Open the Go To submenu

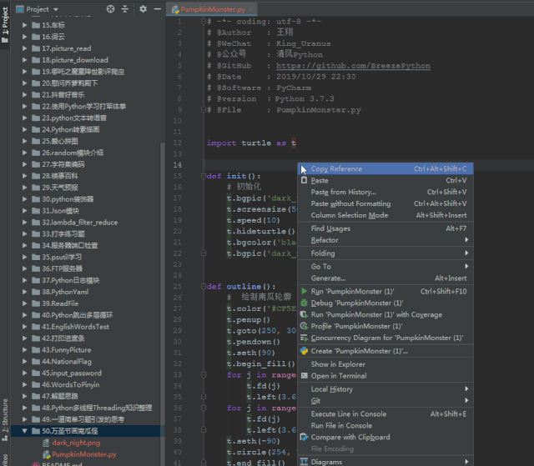[x=385, y=267]
